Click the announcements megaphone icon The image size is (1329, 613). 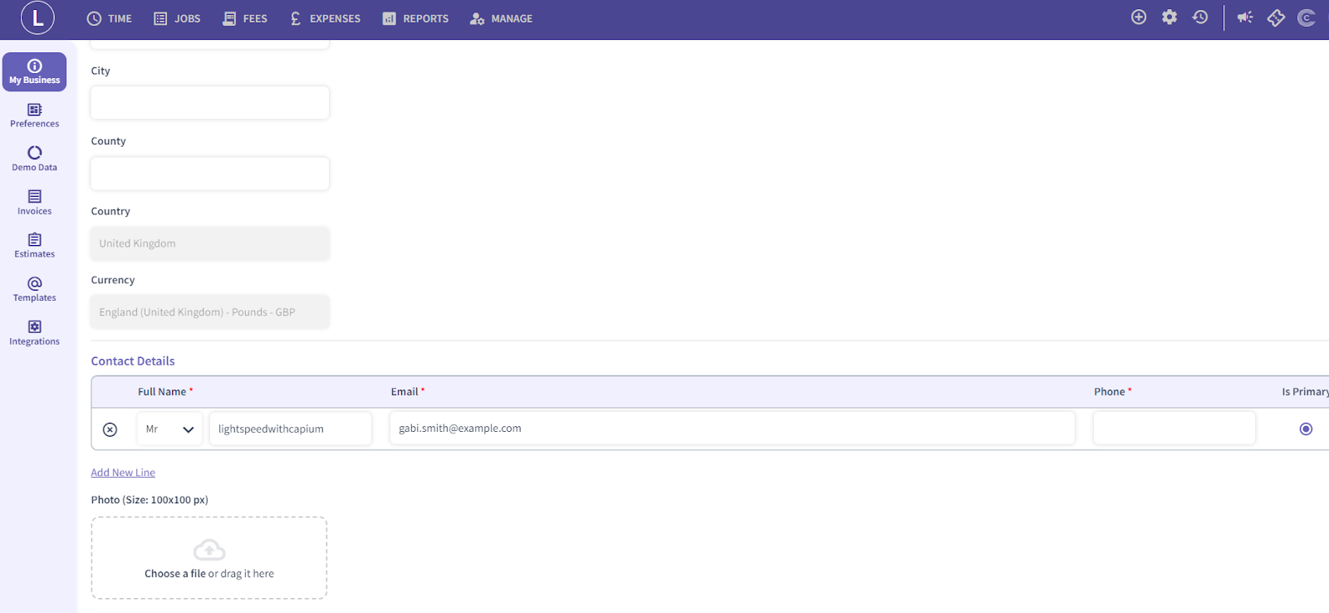tap(1245, 17)
